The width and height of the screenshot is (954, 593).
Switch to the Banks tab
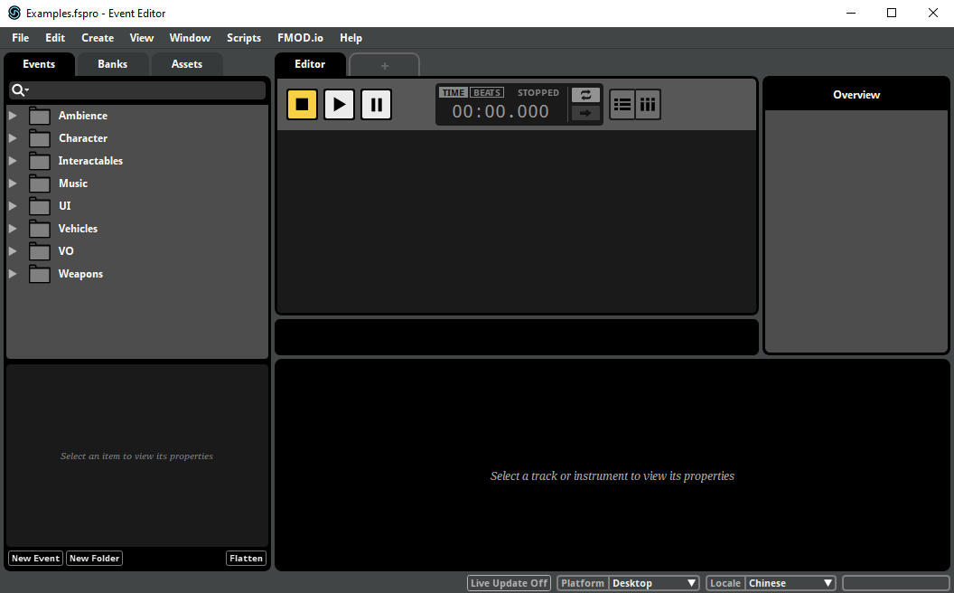click(113, 64)
